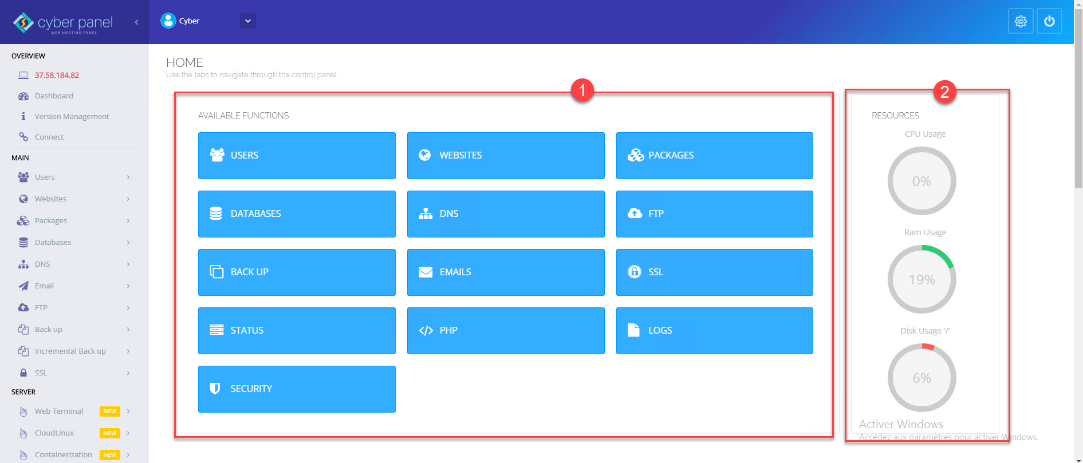Click the CyberPanel logo
1083x463 pixels.
click(x=63, y=23)
